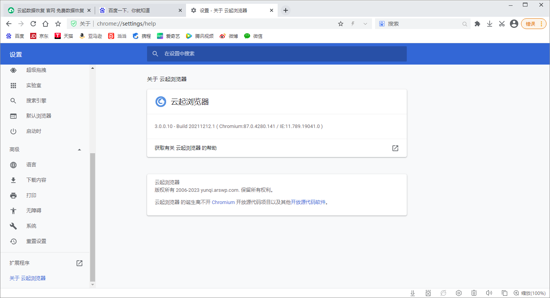The height and width of the screenshot is (298, 550).
Task: Open the 当当 bookmark
Action: click(117, 36)
